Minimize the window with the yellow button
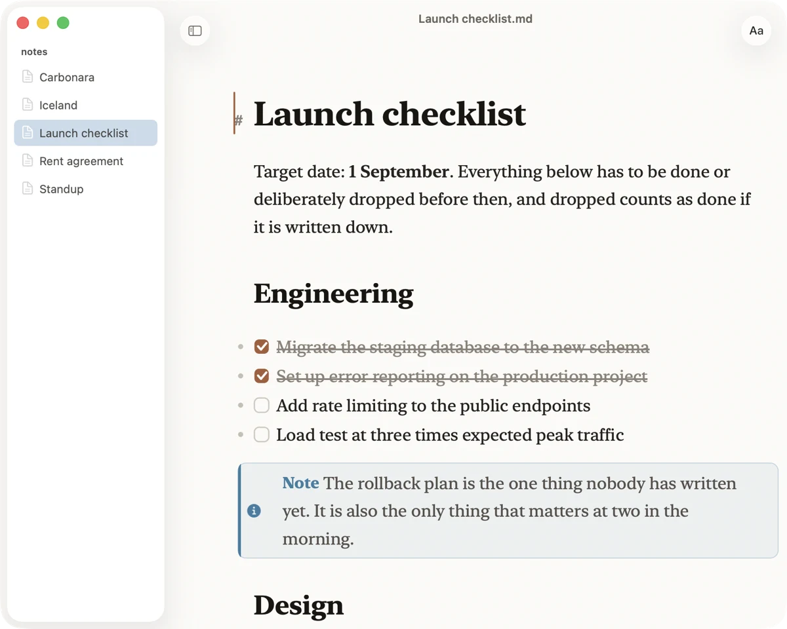The image size is (787, 629). tap(43, 23)
